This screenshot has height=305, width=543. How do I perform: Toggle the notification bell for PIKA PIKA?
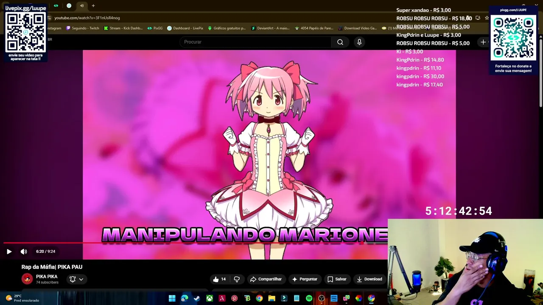click(73, 279)
